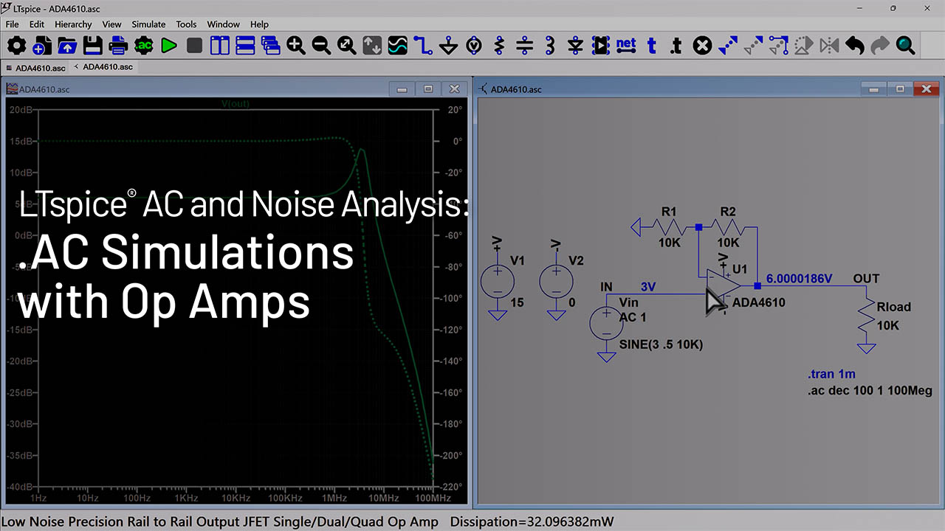
Task: Select the Drag tool
Action: [x=779, y=46]
